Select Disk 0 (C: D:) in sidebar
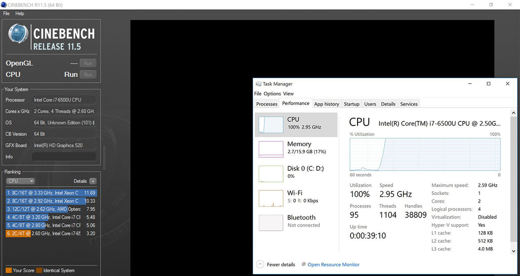The height and width of the screenshot is (276, 520). coord(296,174)
